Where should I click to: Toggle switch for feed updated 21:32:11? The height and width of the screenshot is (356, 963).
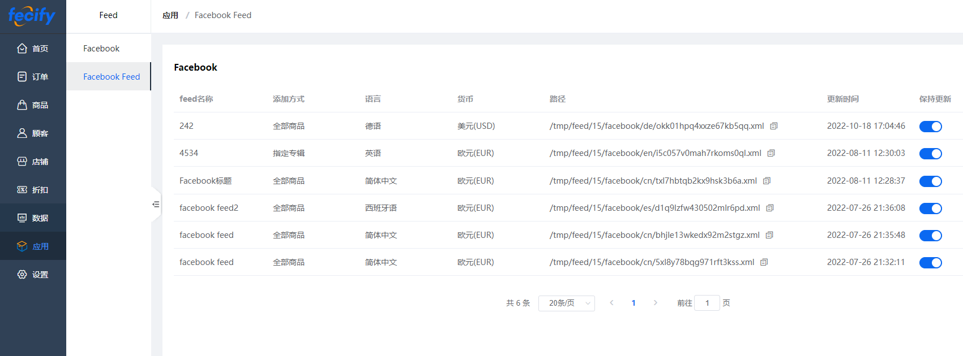pyautogui.click(x=931, y=263)
